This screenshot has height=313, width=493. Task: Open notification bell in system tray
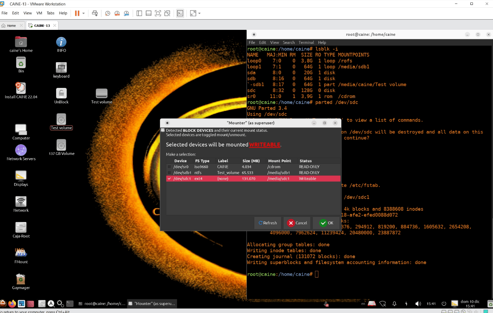pos(394,304)
